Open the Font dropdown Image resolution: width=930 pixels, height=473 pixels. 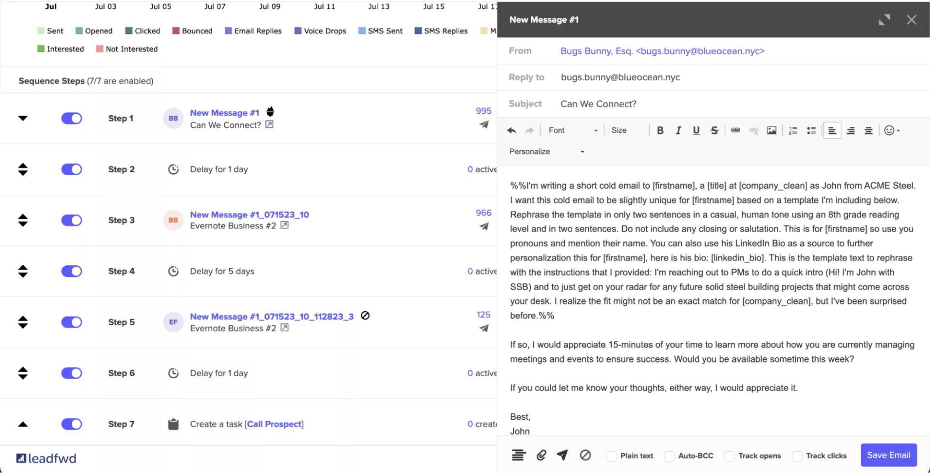tap(573, 130)
